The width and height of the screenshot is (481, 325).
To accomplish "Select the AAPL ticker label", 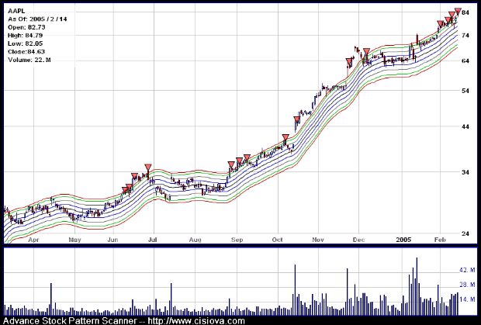I will (x=16, y=11).
